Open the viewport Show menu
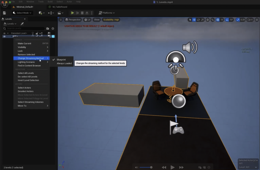 [x=97, y=20]
